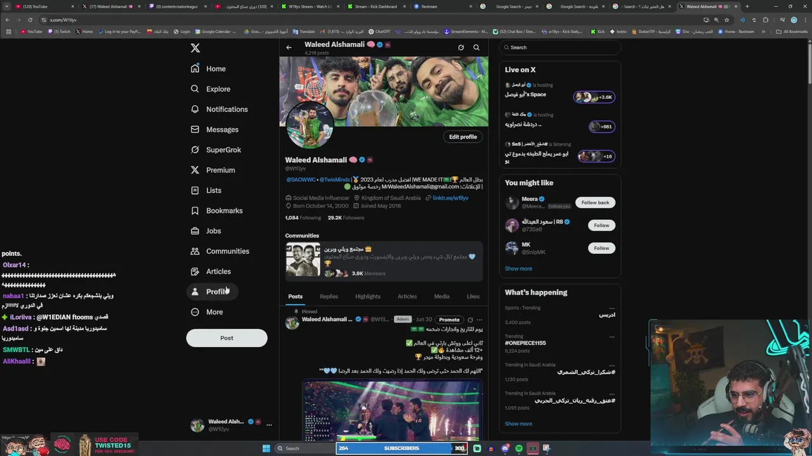
Task: Open Discord from the taskbar
Action: [505, 448]
